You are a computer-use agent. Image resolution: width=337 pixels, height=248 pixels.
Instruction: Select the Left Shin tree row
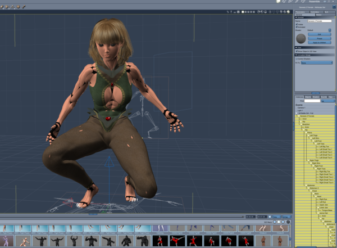click(315, 138)
